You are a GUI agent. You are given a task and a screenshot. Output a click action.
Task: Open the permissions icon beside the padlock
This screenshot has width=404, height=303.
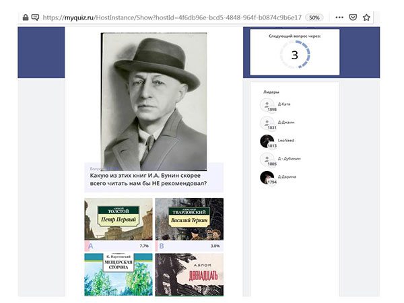click(35, 17)
